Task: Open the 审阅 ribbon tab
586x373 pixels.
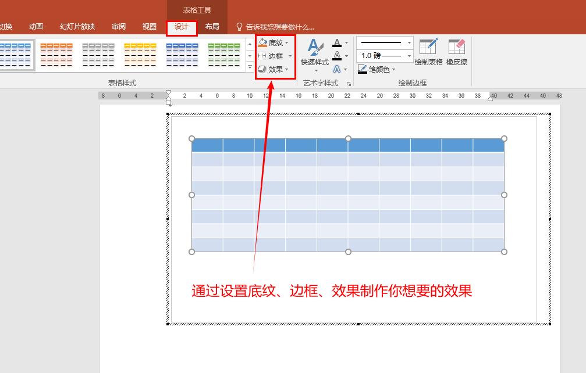Action: pos(119,27)
